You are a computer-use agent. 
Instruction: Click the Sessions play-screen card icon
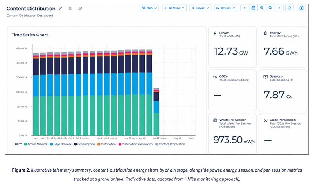[x=266, y=77]
